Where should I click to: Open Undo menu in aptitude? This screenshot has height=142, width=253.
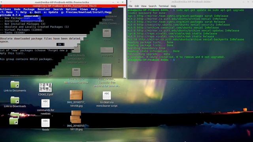(x=17, y=9)
